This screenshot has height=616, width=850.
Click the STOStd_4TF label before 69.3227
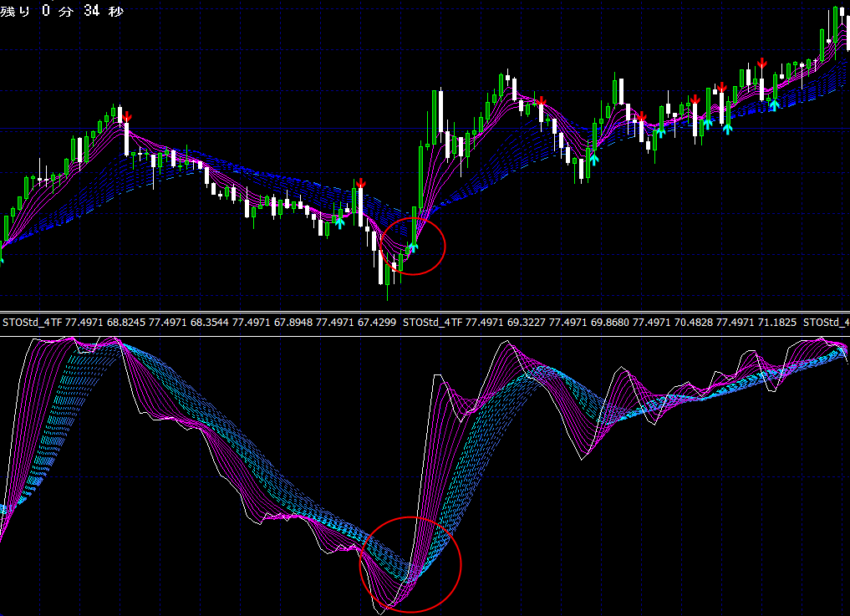click(433, 322)
